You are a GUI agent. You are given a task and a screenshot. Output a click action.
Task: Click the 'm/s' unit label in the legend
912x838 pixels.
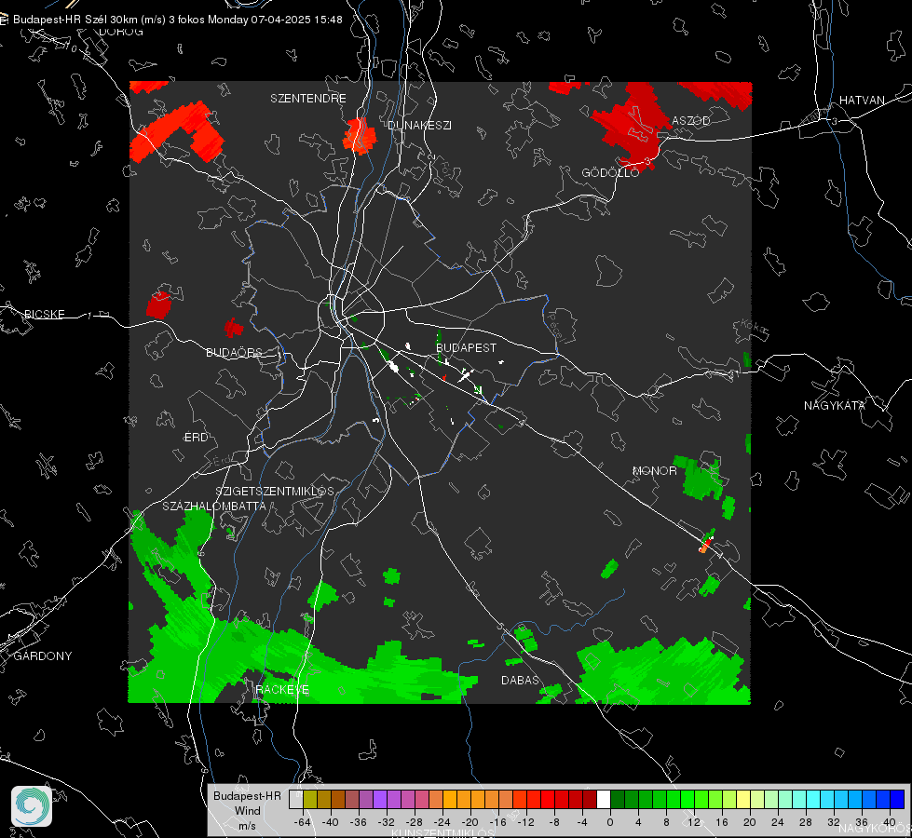[247, 826]
